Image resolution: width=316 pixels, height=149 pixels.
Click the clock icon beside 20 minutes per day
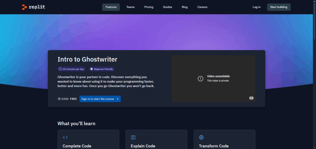(60, 69)
